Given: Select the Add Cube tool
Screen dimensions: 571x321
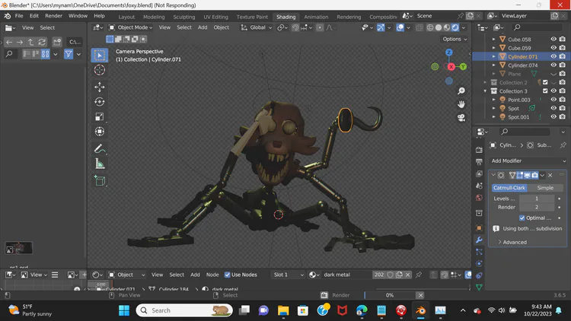Looking at the screenshot, I should (100, 180).
